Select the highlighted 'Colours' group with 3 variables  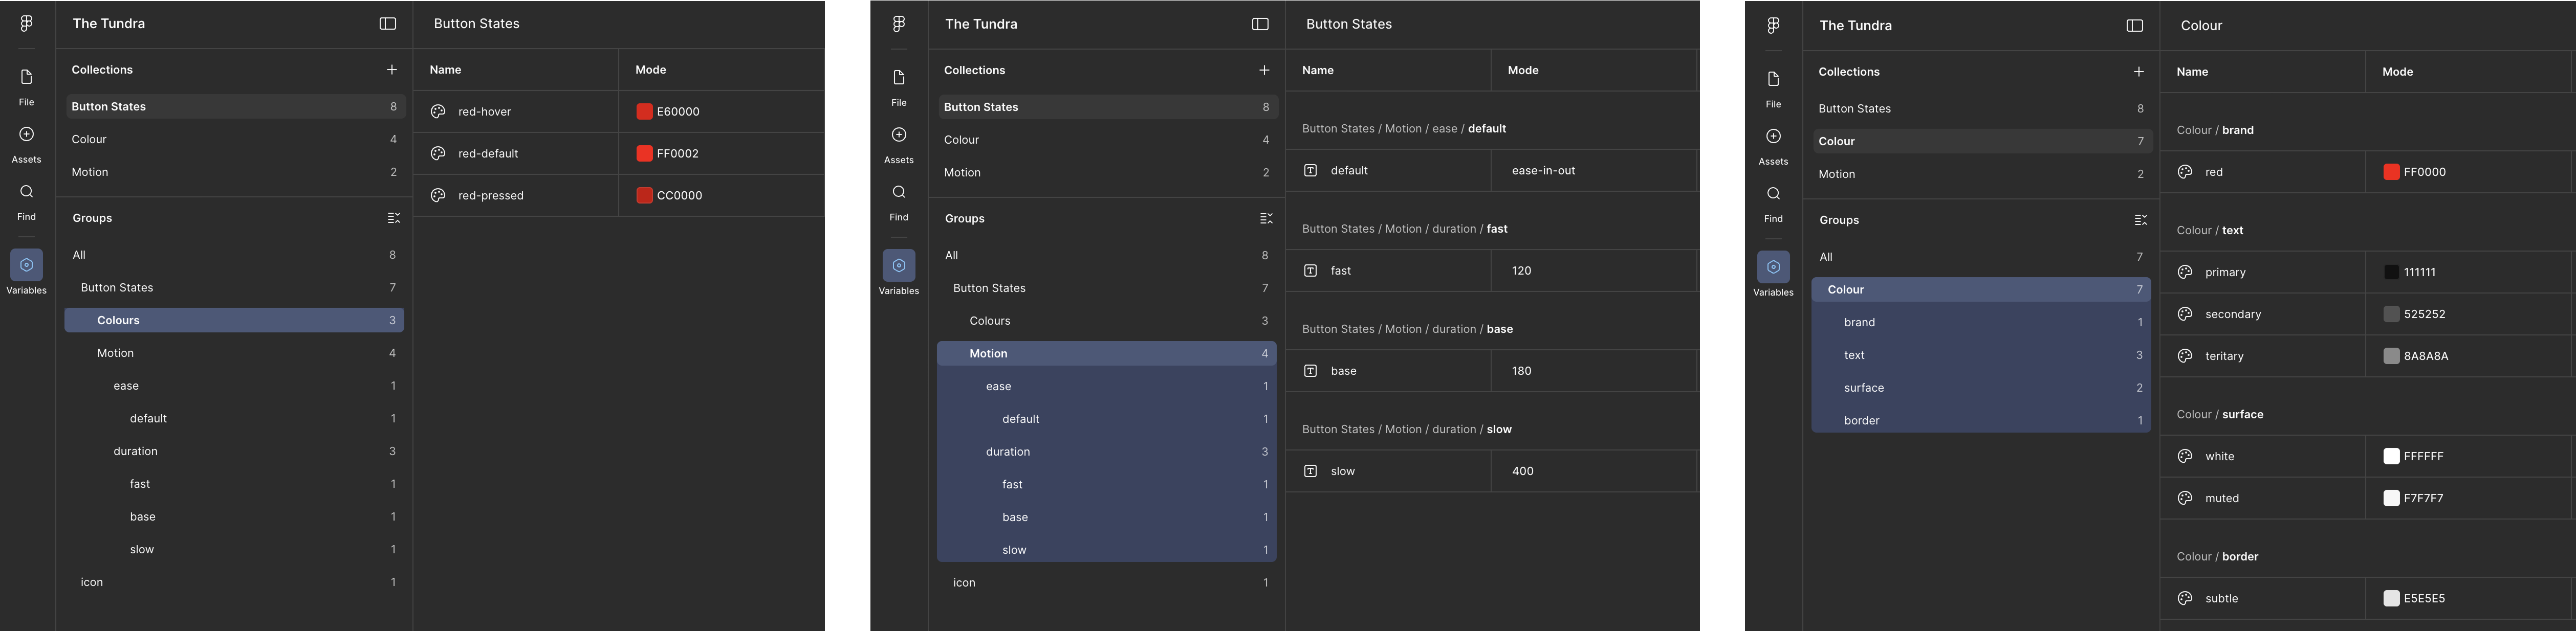click(118, 320)
